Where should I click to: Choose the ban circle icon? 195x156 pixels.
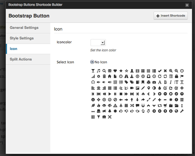pyautogui.click(x=115, y=100)
